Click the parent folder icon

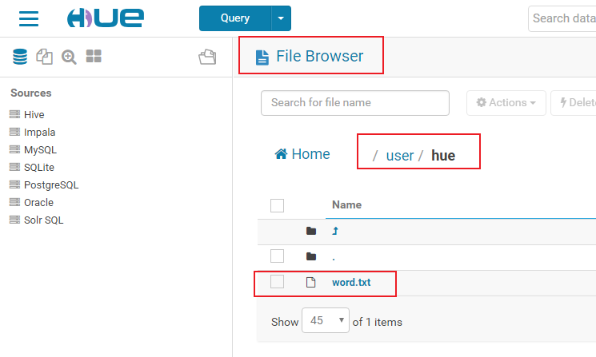311,231
